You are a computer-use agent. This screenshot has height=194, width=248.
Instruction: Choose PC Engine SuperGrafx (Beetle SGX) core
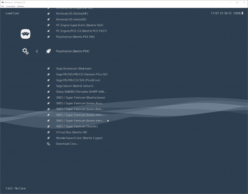(79, 25)
